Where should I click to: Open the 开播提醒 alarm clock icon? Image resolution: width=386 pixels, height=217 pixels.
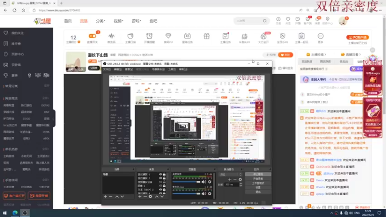[x=149, y=36]
